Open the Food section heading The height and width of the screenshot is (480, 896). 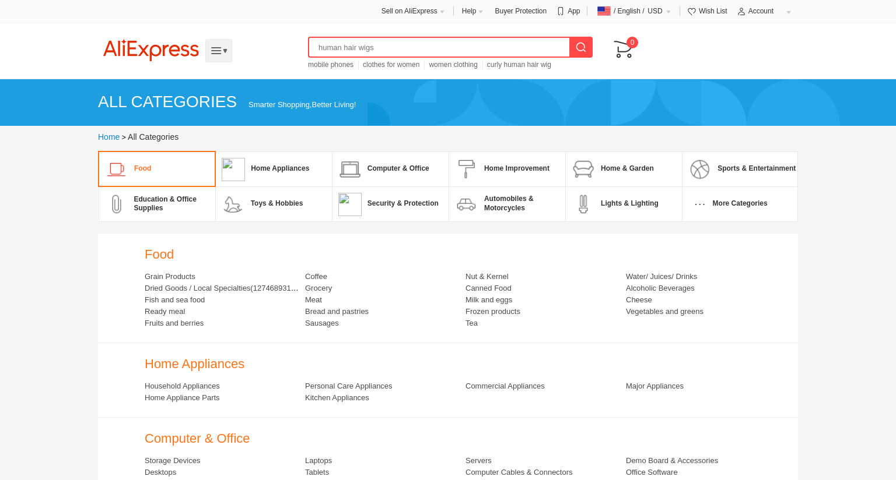click(x=159, y=255)
